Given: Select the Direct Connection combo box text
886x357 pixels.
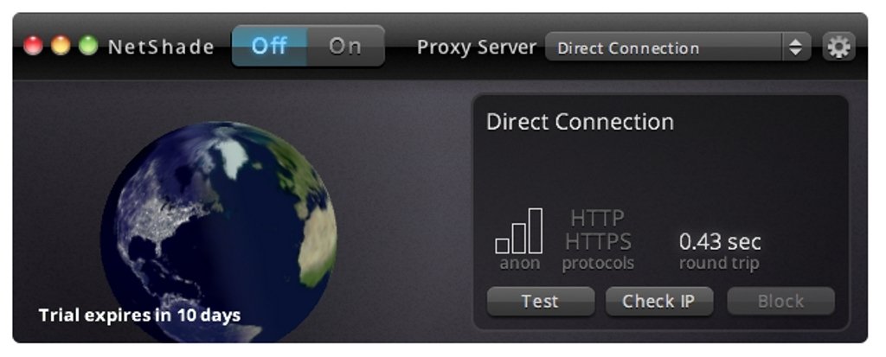Looking at the screenshot, I should (628, 48).
